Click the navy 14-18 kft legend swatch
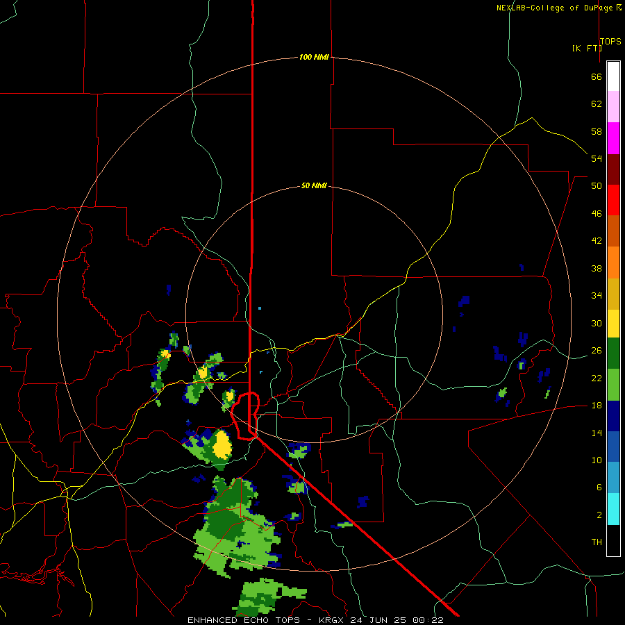 613,416
